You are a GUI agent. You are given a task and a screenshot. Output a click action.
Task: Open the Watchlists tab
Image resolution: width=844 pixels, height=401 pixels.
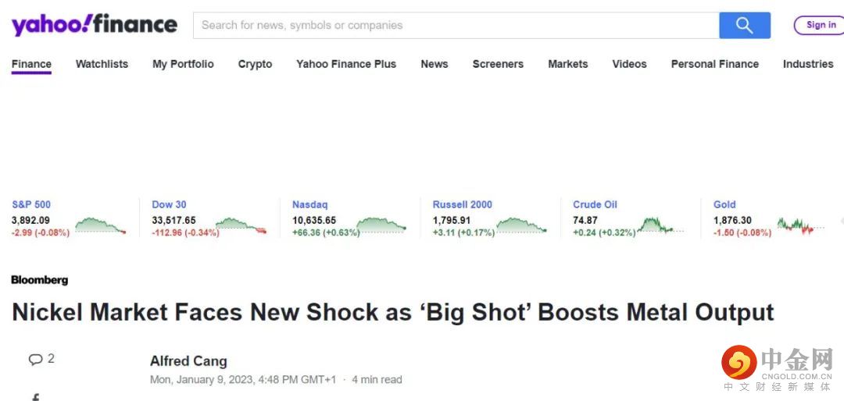click(102, 64)
